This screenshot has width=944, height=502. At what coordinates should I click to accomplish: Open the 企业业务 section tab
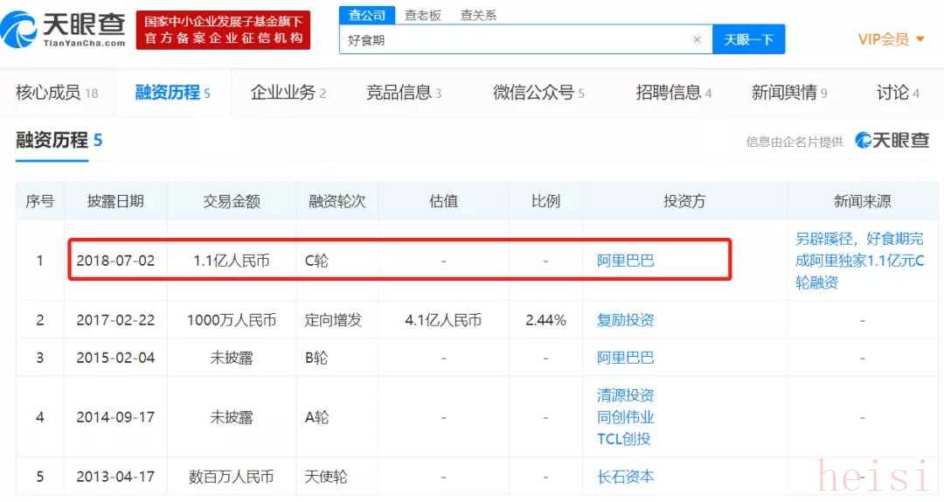point(288,92)
